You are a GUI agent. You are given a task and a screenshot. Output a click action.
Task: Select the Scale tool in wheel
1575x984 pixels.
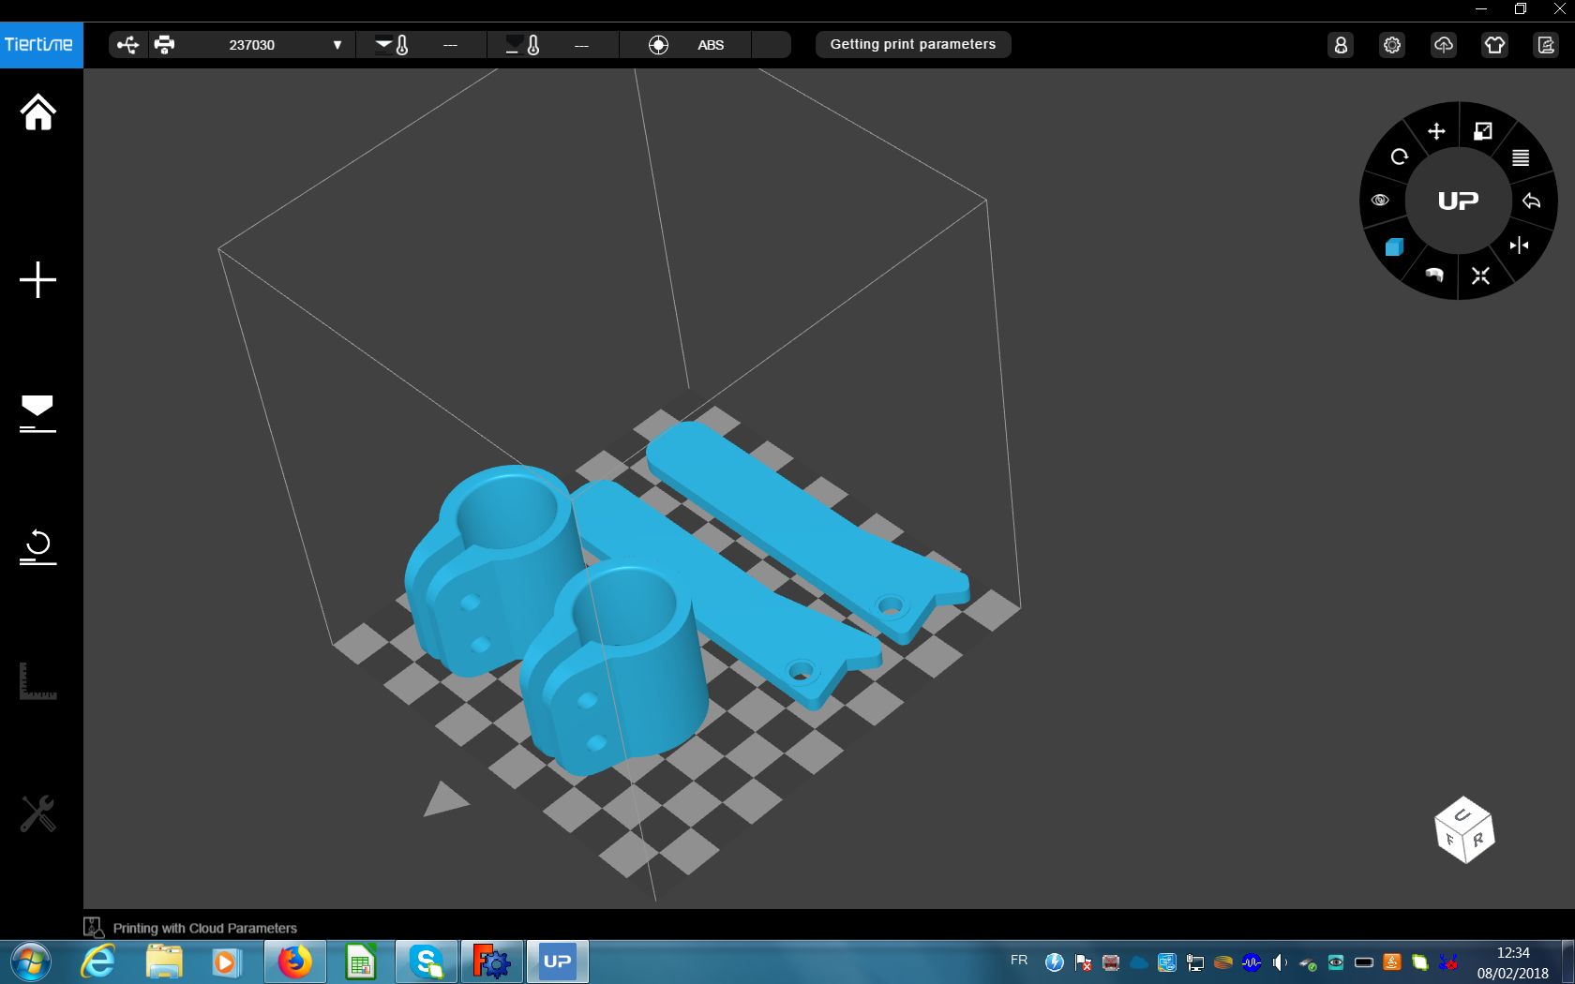(1483, 131)
